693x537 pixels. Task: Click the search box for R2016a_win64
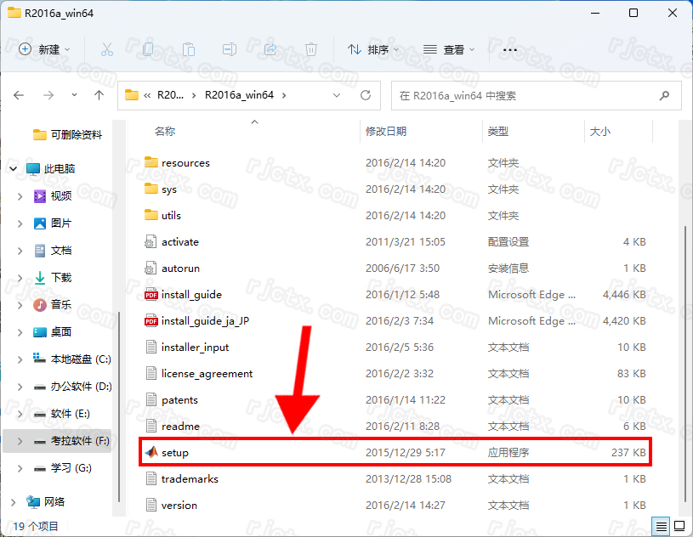[x=527, y=95]
